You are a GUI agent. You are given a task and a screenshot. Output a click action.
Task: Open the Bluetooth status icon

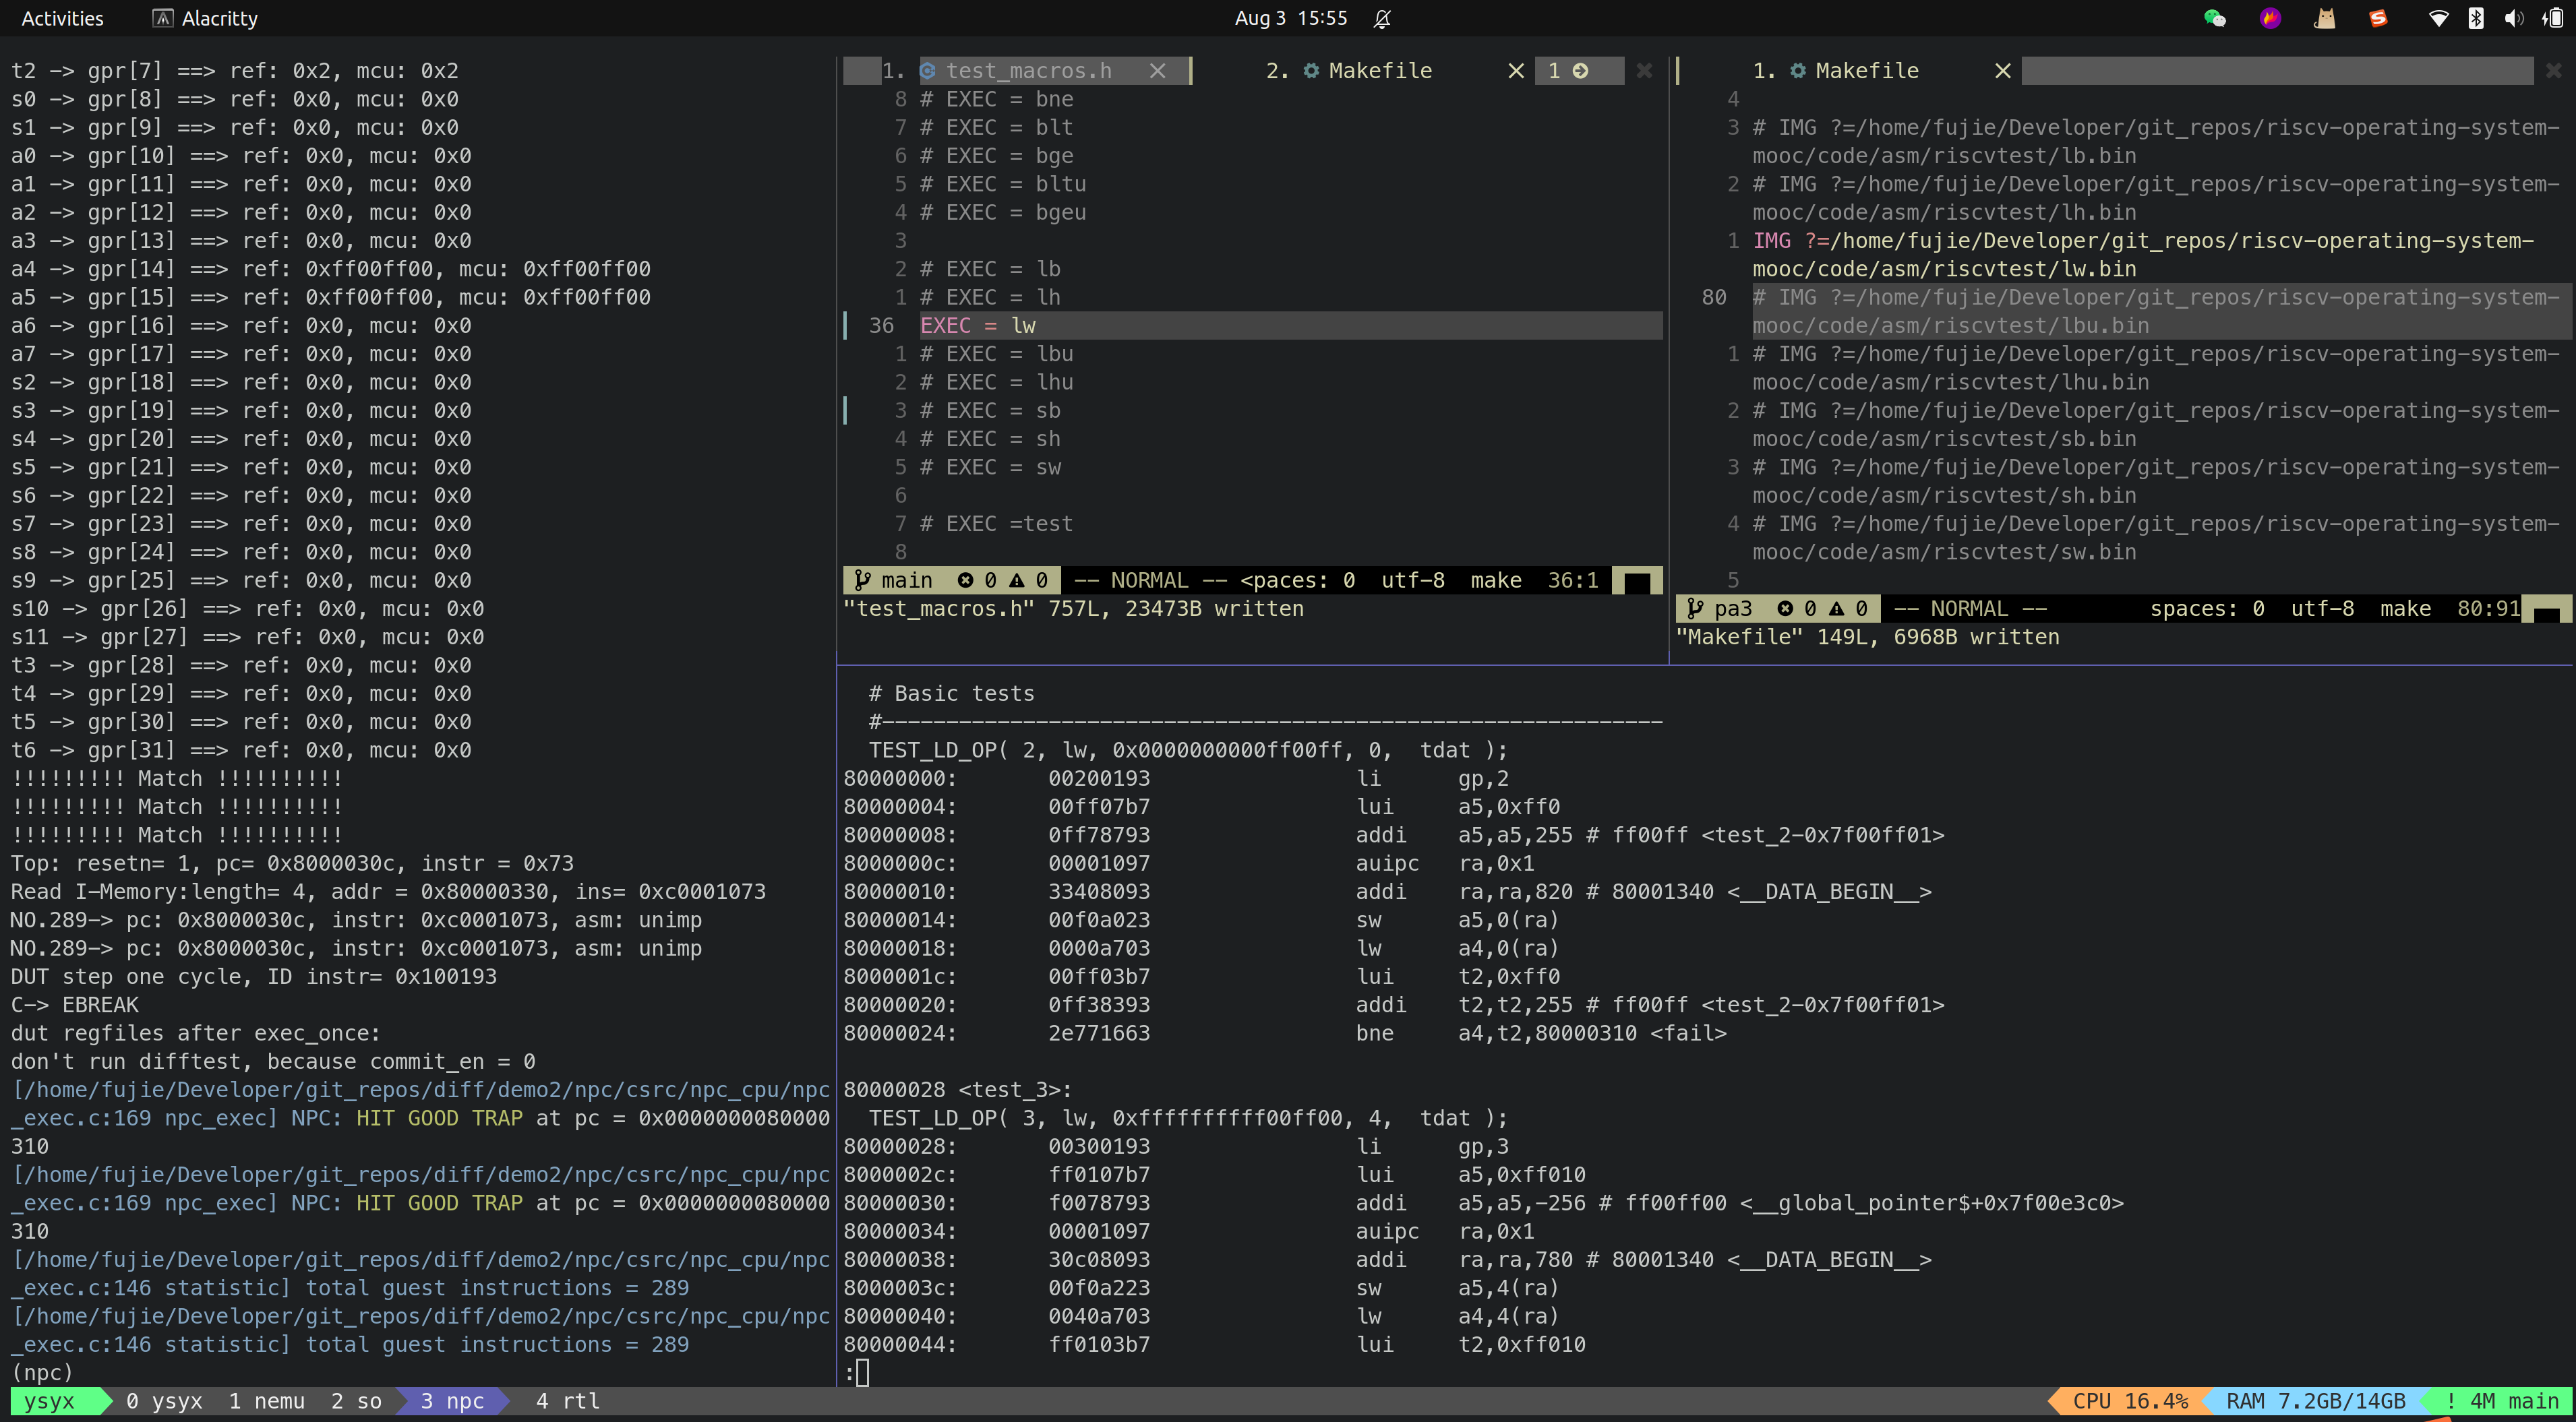click(x=2476, y=18)
